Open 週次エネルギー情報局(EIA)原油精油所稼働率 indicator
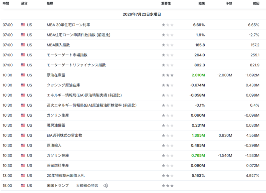The height and width of the screenshot is (193, 266). pos(92,105)
